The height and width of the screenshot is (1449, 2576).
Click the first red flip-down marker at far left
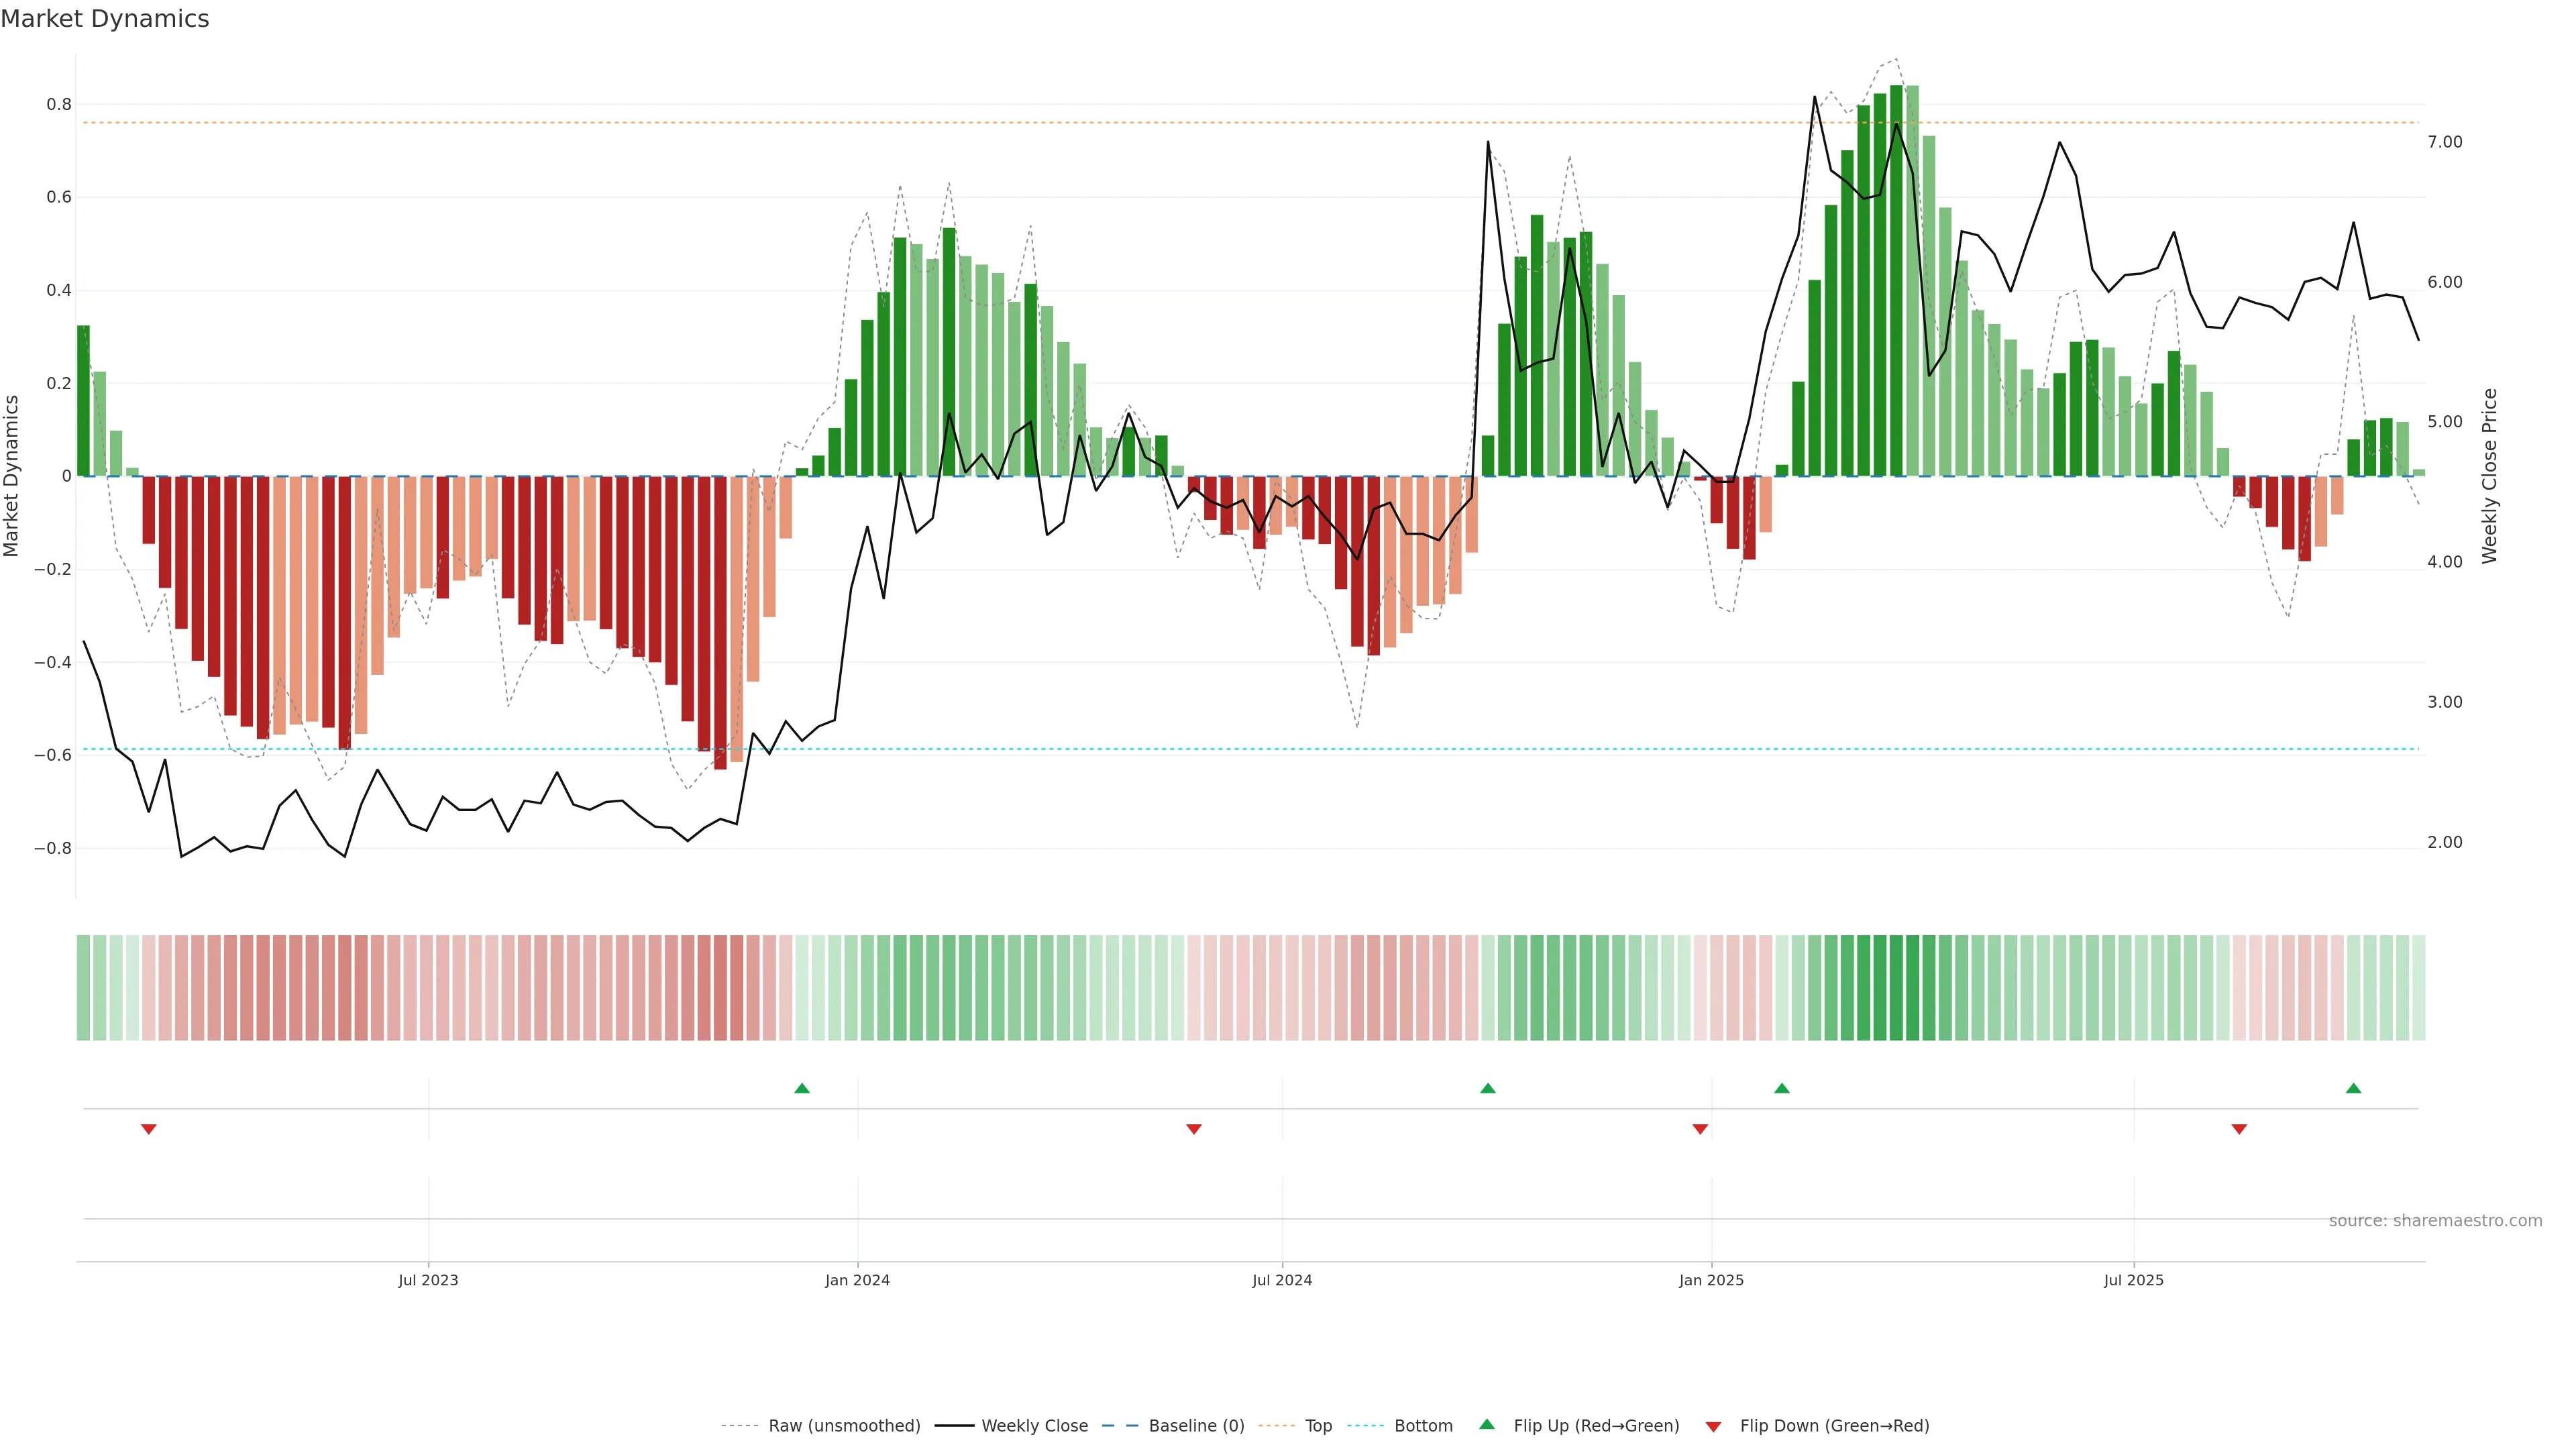[x=149, y=1129]
